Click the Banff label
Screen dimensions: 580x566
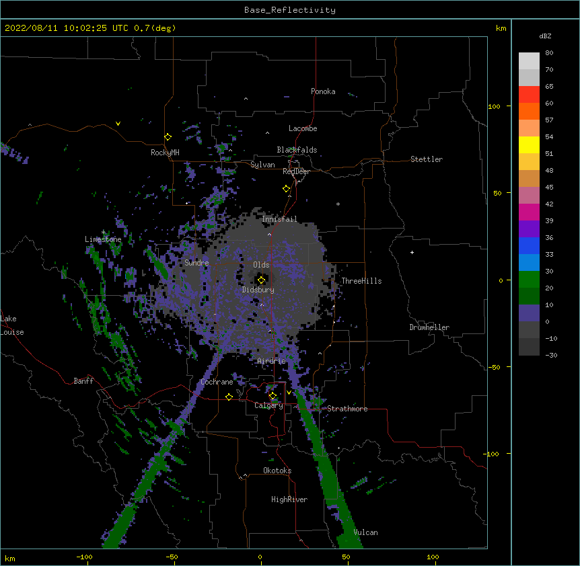[x=83, y=381]
